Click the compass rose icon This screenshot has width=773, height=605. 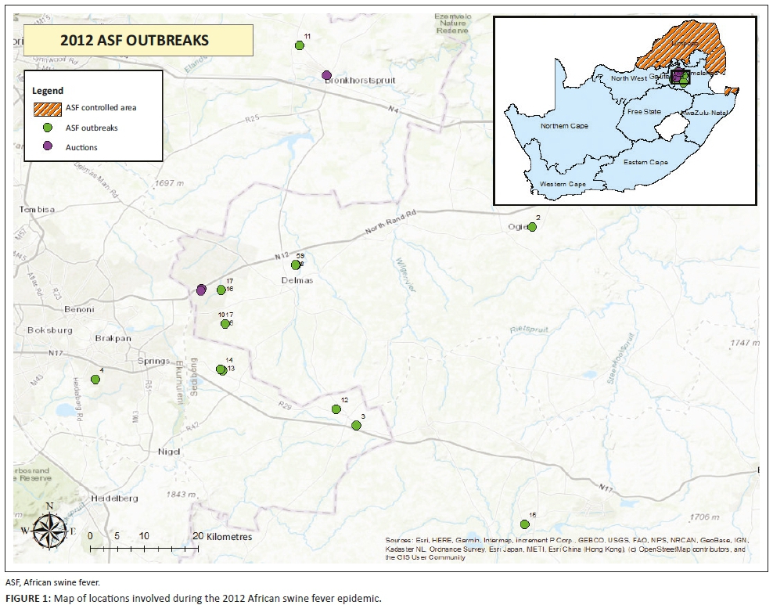[49, 531]
